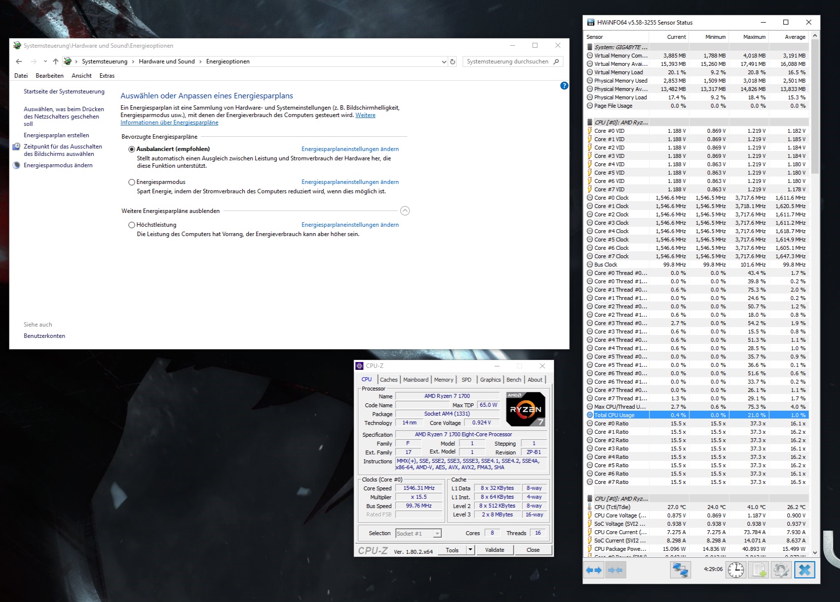Open the Datei menu
This screenshot has width=840, height=602.
[21, 76]
